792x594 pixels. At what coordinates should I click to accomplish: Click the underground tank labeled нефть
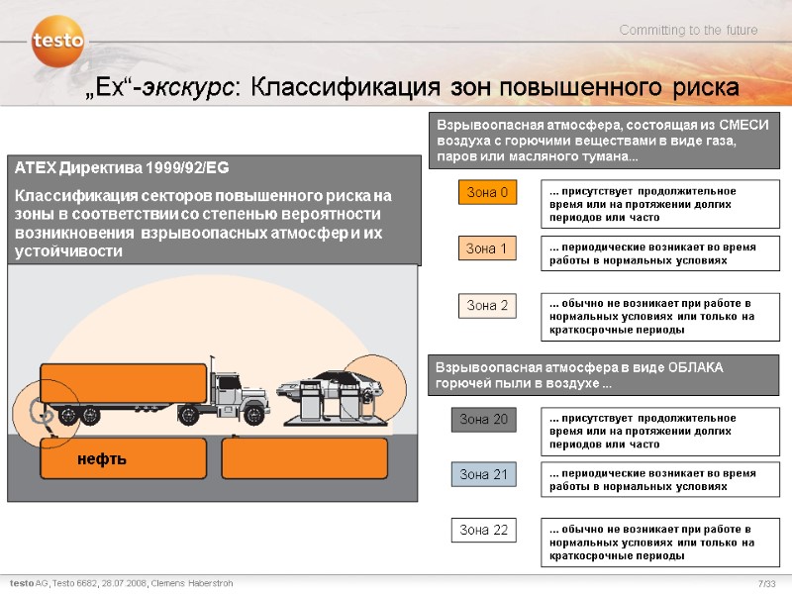pos(123,458)
